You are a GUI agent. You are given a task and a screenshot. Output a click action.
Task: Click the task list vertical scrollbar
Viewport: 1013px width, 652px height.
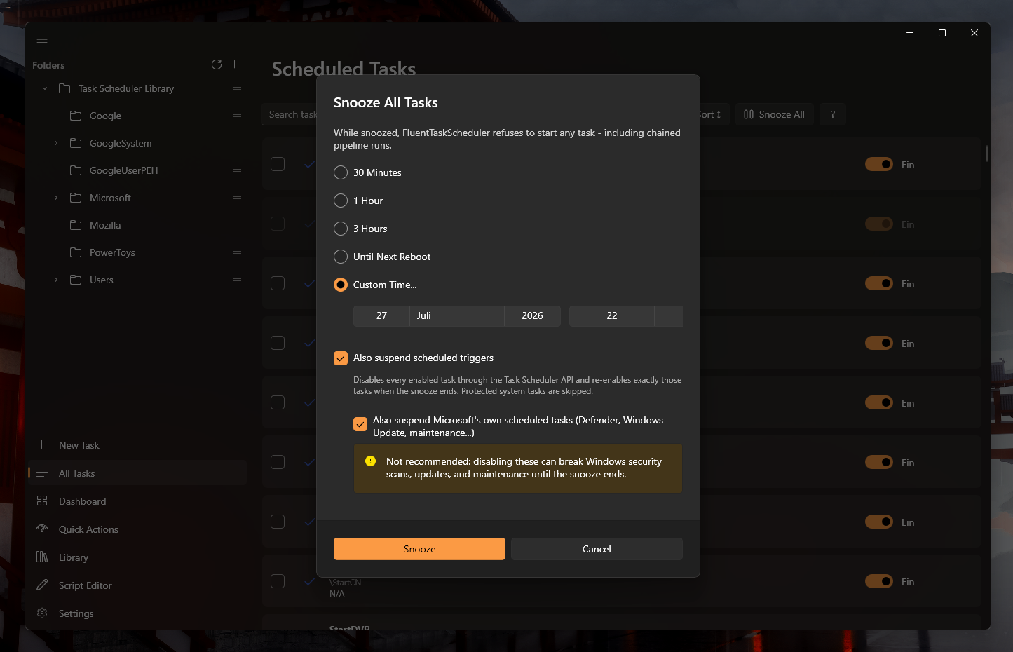987,153
